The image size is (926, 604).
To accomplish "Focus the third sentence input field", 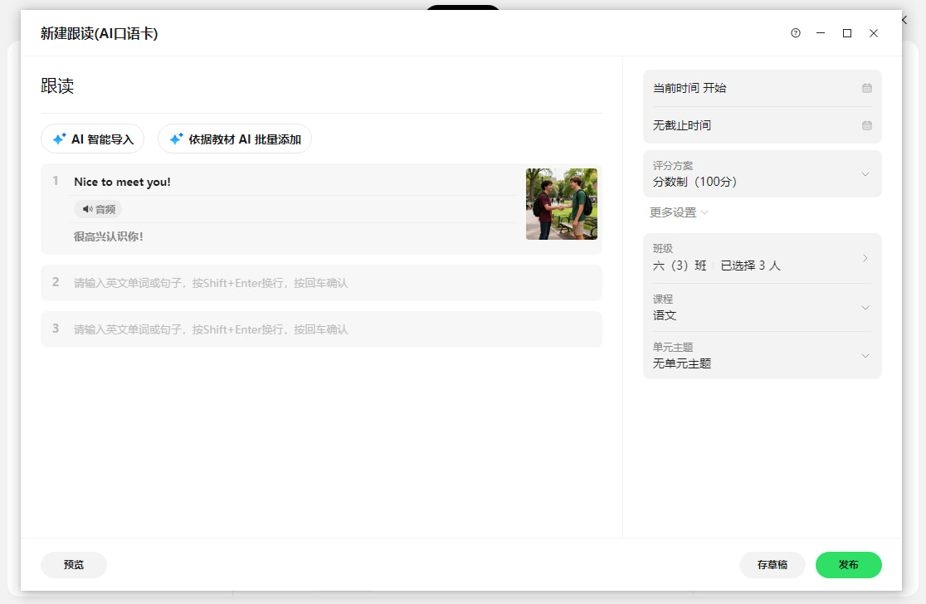I will (x=321, y=329).
